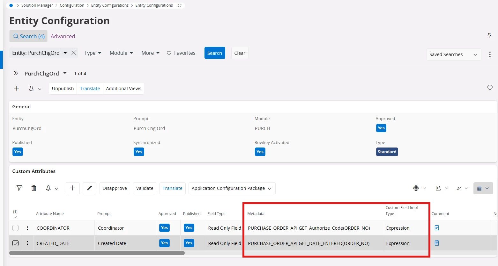Open dropdown arrow beside settings gear
The image size is (498, 266).
click(424, 188)
